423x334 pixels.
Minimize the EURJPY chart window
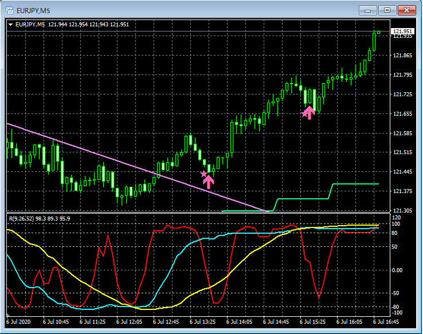coord(367,10)
